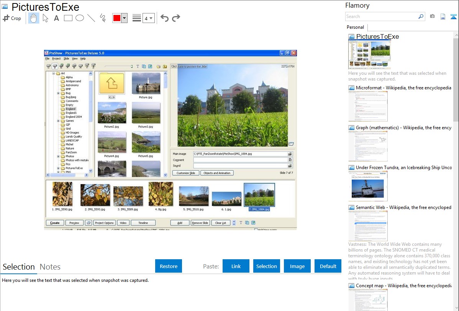Select slide 5 IMG_5510.jpg
Screen dimensions: 459x311
pos(193,196)
